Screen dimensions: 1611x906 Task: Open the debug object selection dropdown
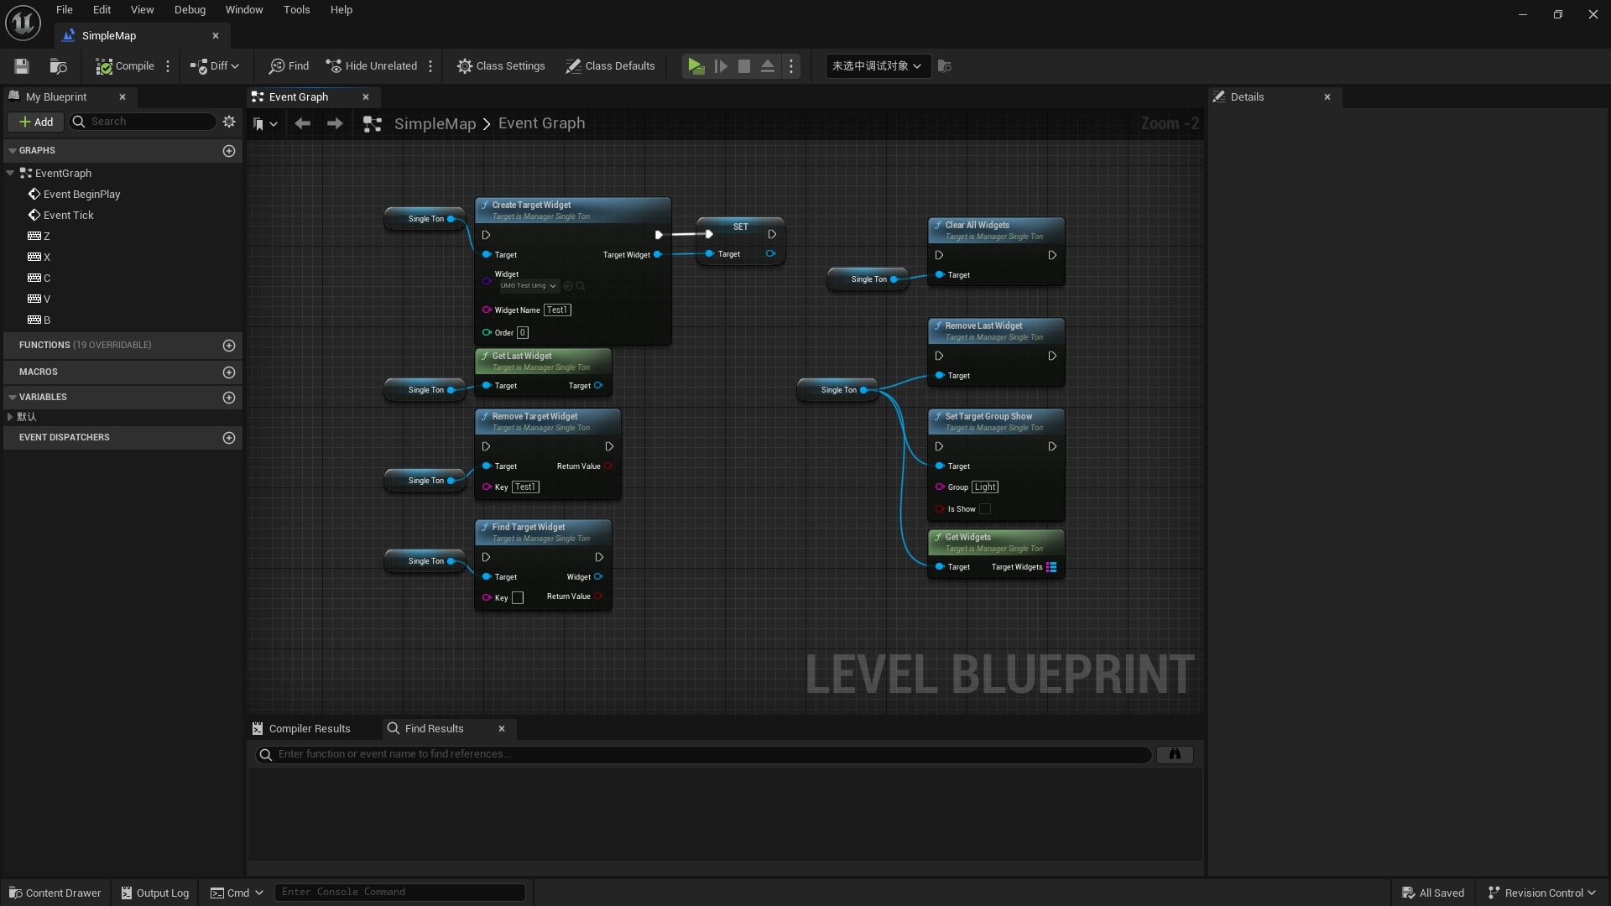tap(877, 66)
